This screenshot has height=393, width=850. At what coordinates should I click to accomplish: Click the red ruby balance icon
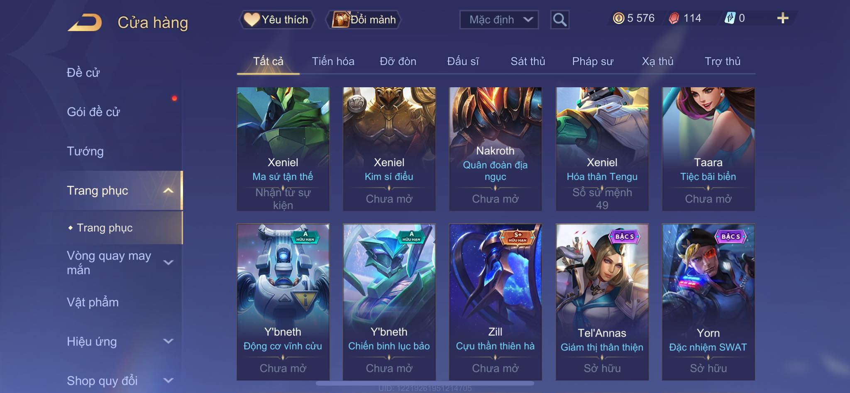coord(674,18)
